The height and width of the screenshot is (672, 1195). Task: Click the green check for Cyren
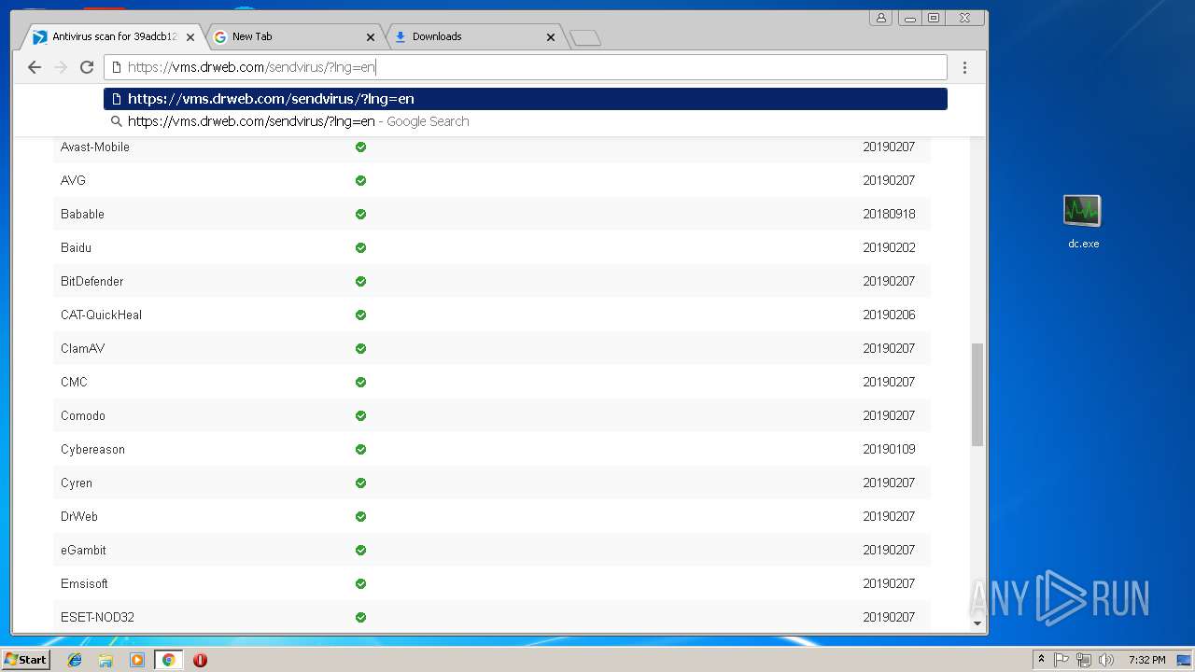coord(360,483)
